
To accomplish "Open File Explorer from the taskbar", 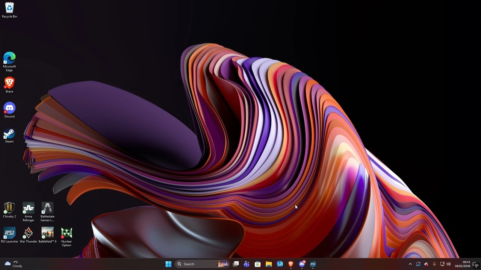I will coord(269,264).
